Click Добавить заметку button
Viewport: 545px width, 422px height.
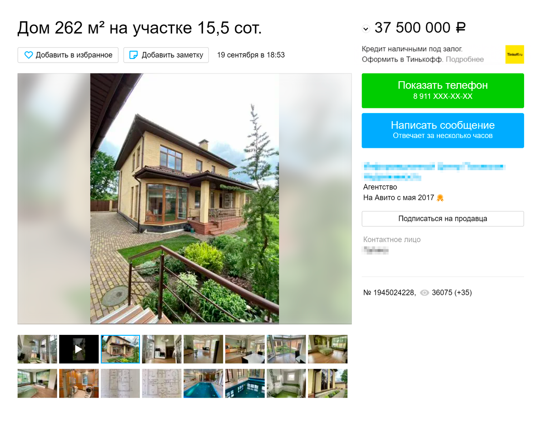166,55
